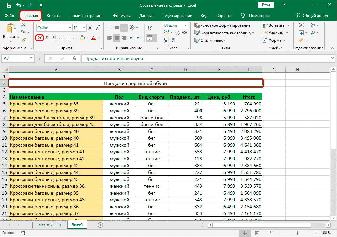337x237 pixels.
Task: Open the number format 'Общий' dropdown
Action: point(185,25)
